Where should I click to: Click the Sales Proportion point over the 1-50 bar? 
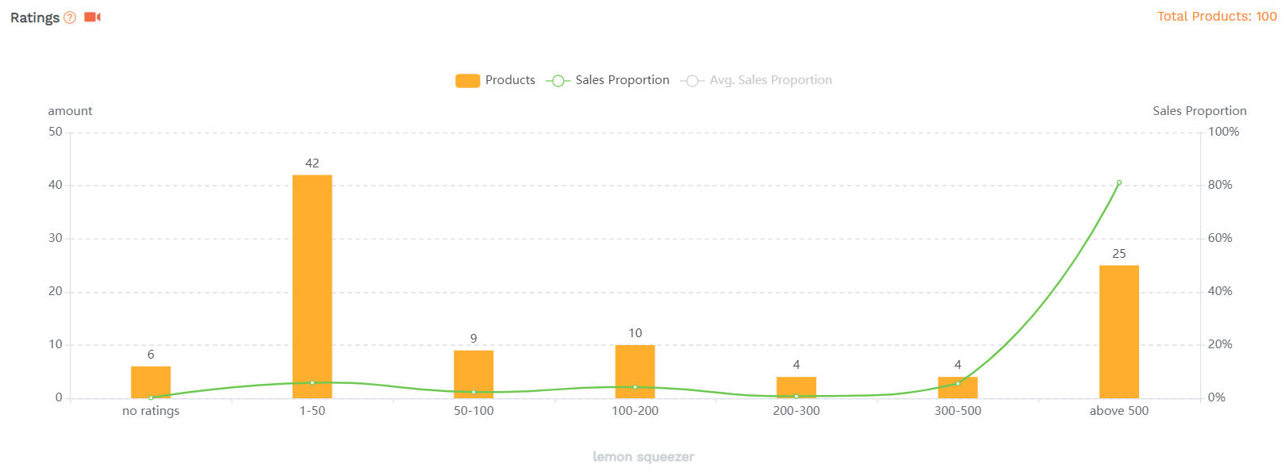313,382
